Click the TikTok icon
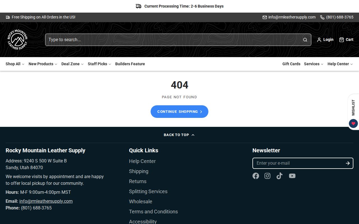 279,176
